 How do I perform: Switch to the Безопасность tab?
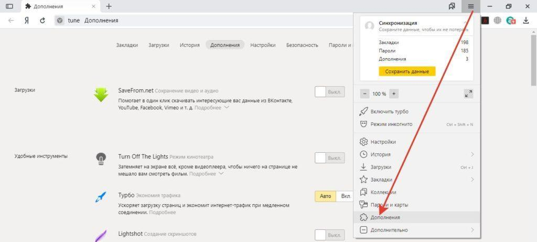(302, 45)
